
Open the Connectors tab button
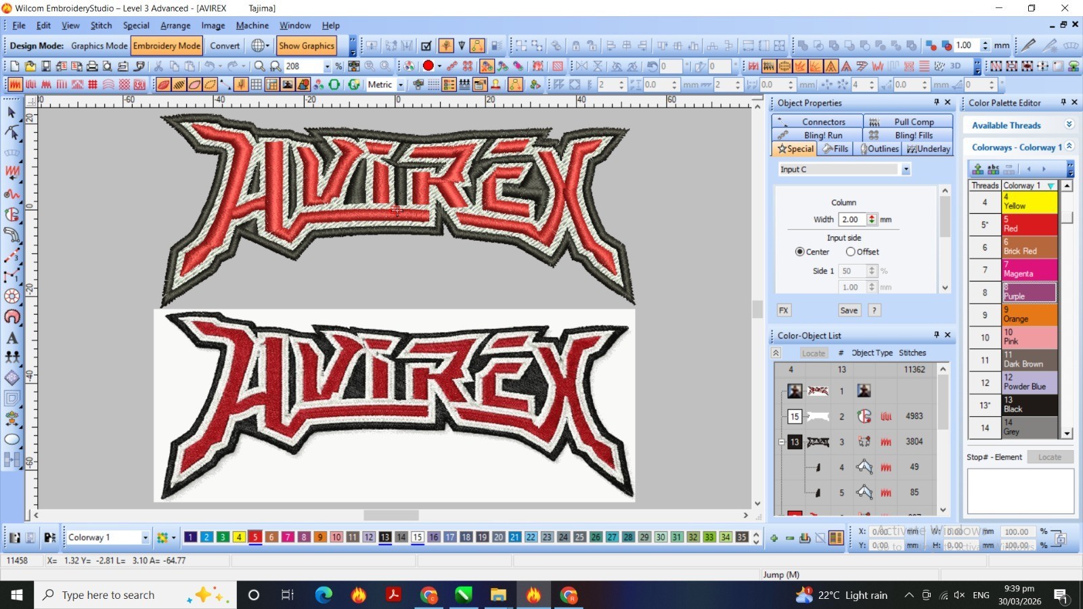[x=817, y=122]
